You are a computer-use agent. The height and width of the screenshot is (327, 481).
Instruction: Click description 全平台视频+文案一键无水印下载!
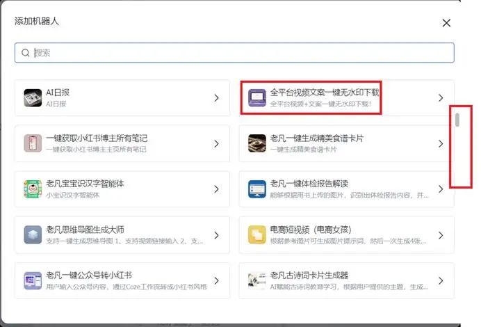(321, 104)
